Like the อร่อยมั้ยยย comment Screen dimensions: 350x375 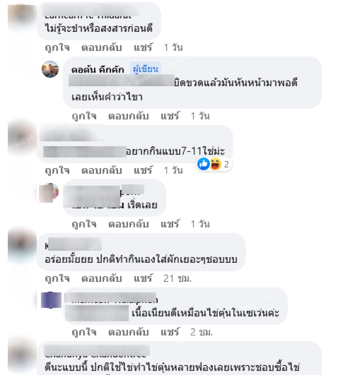coord(57,279)
